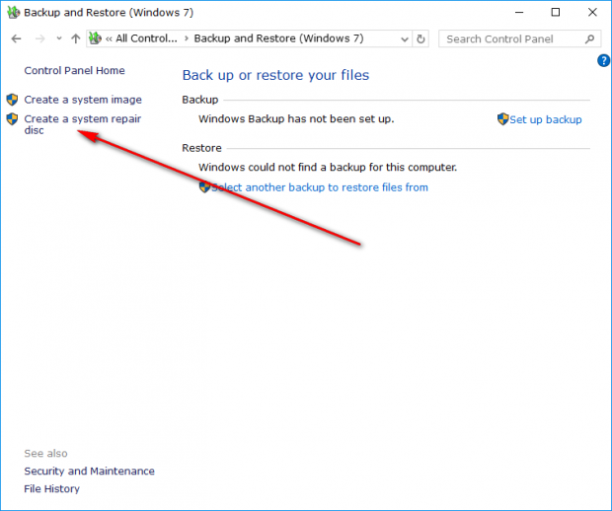Click the Backup and Restore breadcrumb
612x511 pixels.
tap(278, 38)
